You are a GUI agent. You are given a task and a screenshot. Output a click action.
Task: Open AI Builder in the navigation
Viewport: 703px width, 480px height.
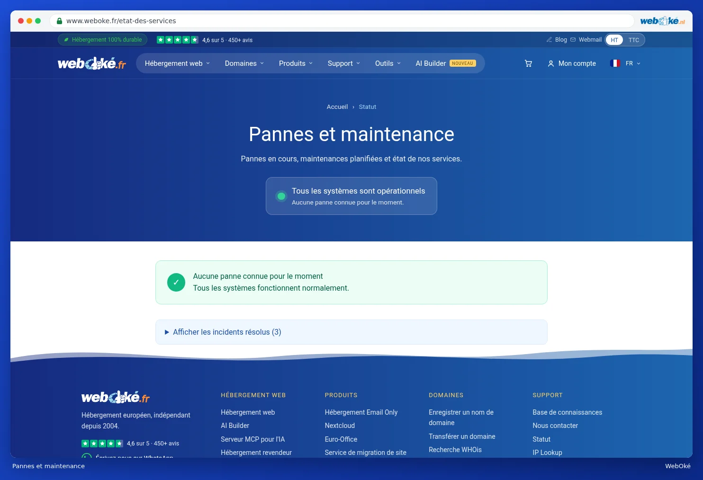pos(446,63)
